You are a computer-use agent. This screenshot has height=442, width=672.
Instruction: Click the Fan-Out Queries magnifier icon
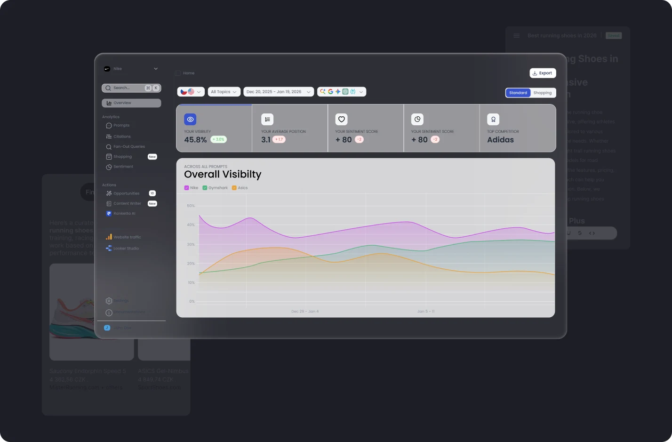click(109, 147)
